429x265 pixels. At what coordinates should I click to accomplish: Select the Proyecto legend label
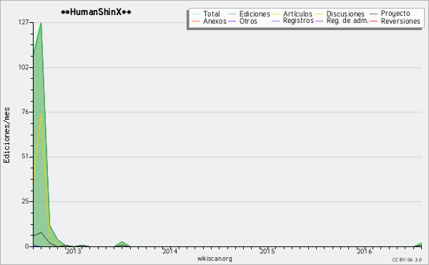click(x=395, y=14)
